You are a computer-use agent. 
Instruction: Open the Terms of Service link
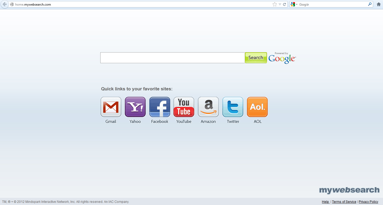click(x=344, y=202)
